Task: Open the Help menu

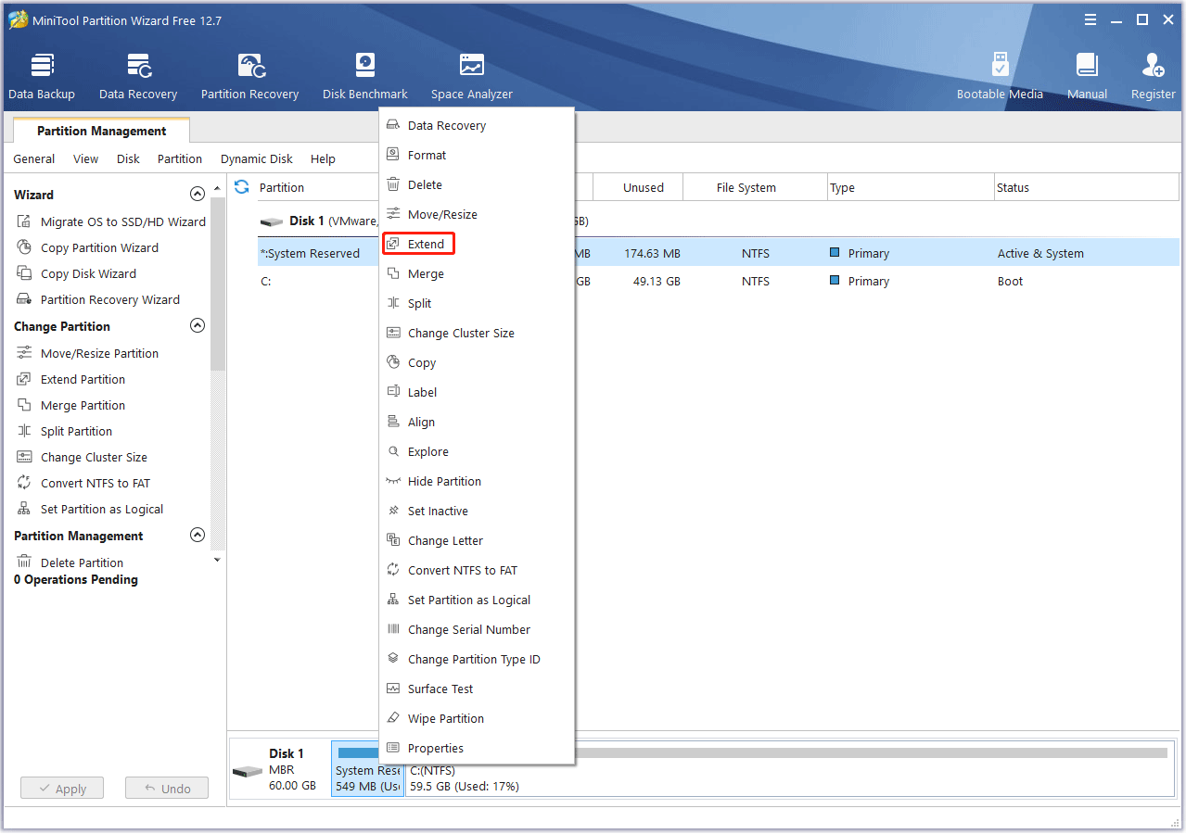Action: click(323, 158)
